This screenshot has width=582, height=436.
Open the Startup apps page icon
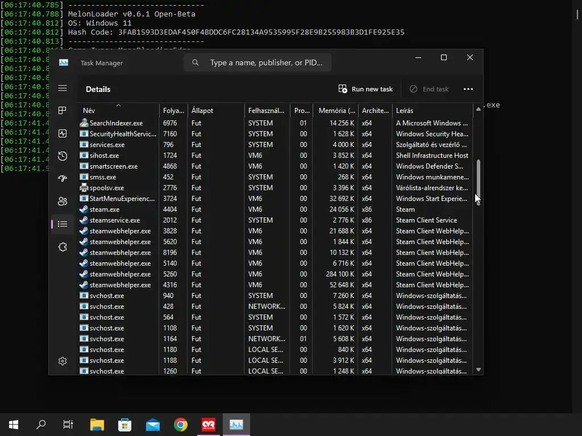(63, 179)
